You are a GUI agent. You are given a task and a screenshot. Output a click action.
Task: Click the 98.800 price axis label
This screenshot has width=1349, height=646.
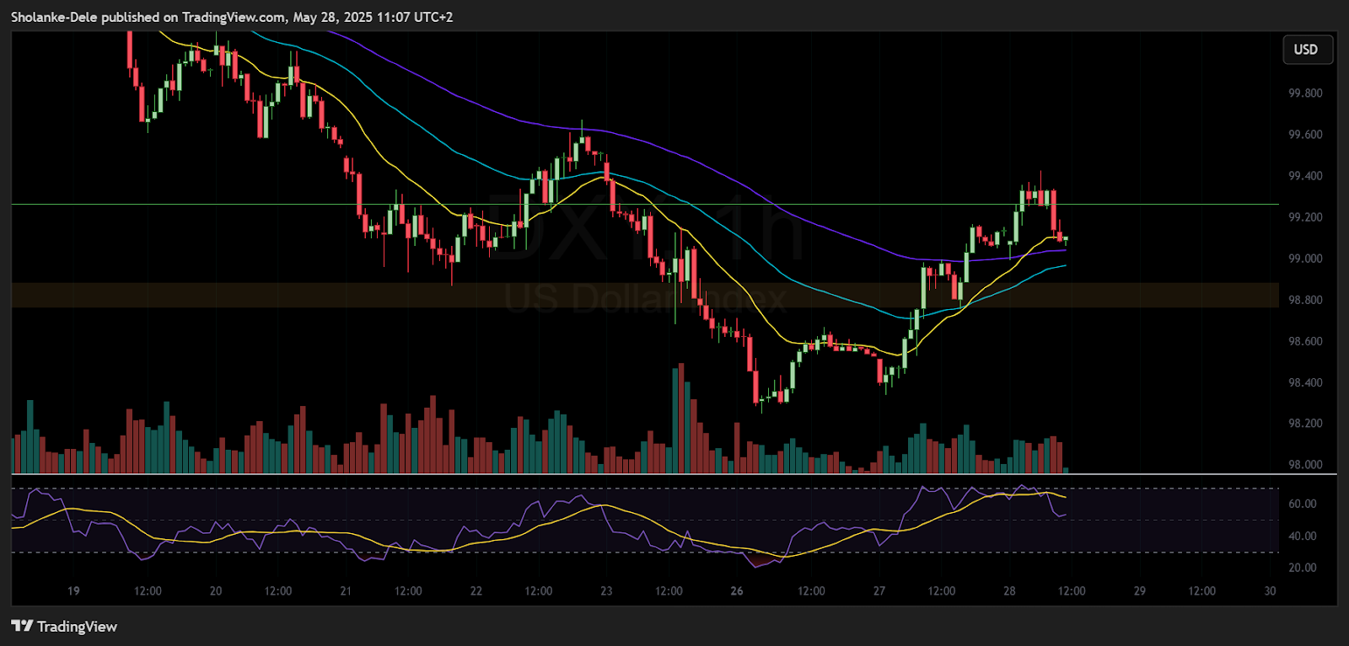pyautogui.click(x=1305, y=300)
